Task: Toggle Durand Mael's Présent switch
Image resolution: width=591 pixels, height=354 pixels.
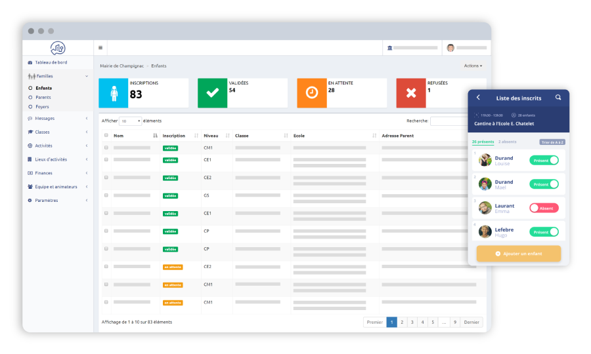Action: coord(544,184)
